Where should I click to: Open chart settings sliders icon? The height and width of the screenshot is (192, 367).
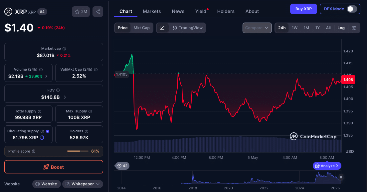coord(354,28)
